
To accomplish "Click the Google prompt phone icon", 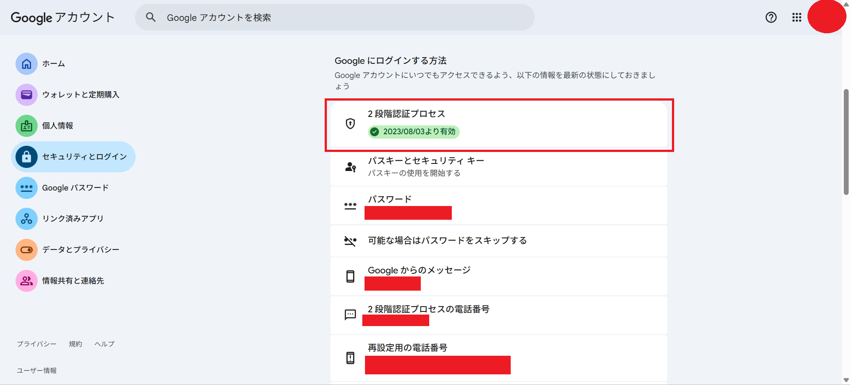I will (350, 276).
